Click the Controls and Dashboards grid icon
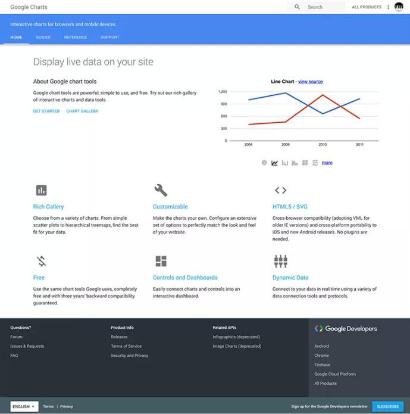The width and height of the screenshot is (410, 414). click(161, 261)
